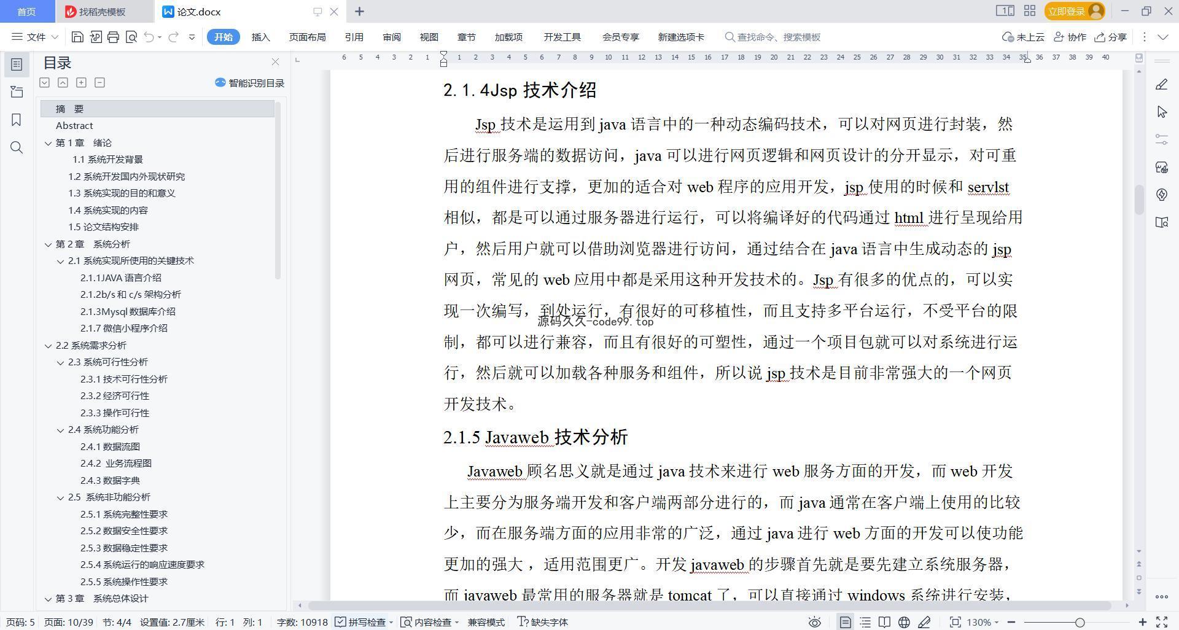The image size is (1179, 630).
Task: Open a new tab with the plus button
Action: click(359, 11)
